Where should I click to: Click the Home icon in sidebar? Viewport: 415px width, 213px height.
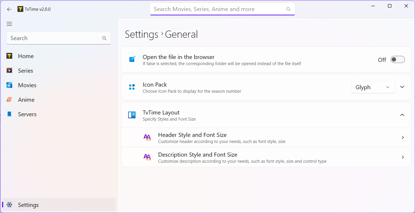coord(9,56)
